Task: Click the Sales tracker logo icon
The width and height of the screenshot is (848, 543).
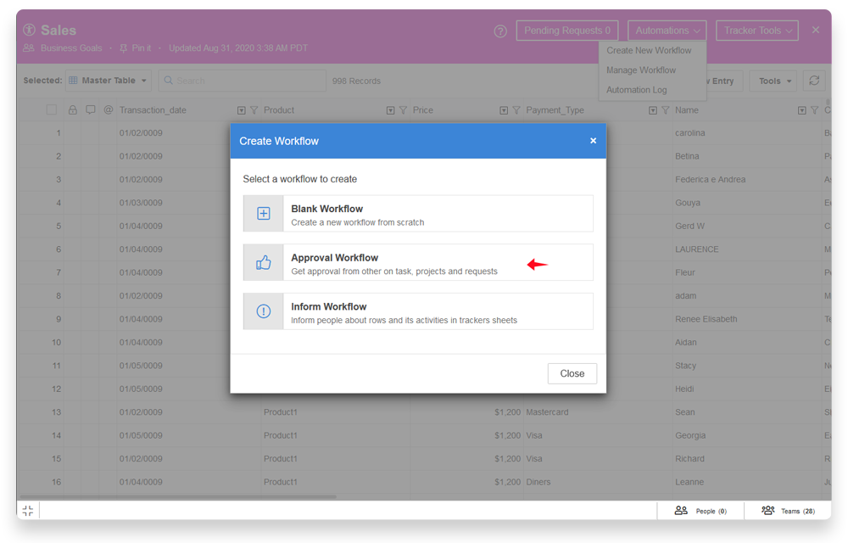Action: tap(29, 30)
